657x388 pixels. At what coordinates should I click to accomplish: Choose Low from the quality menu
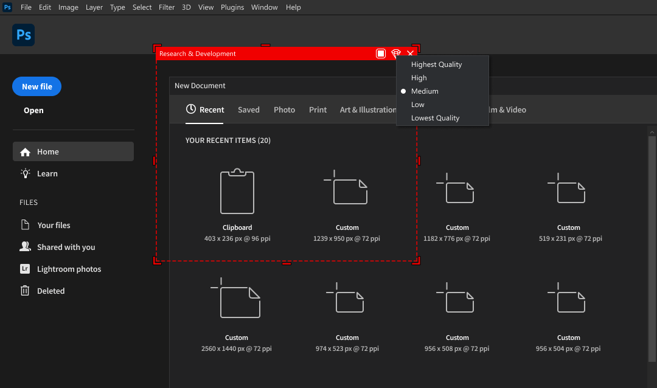[418, 104]
